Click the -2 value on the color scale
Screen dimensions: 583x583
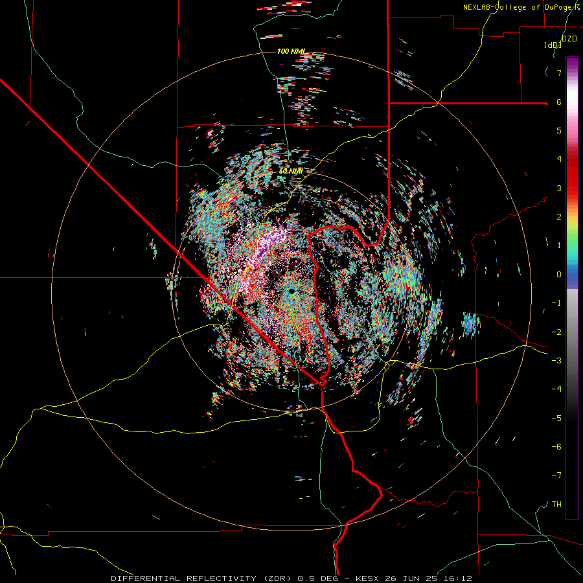pos(556,332)
